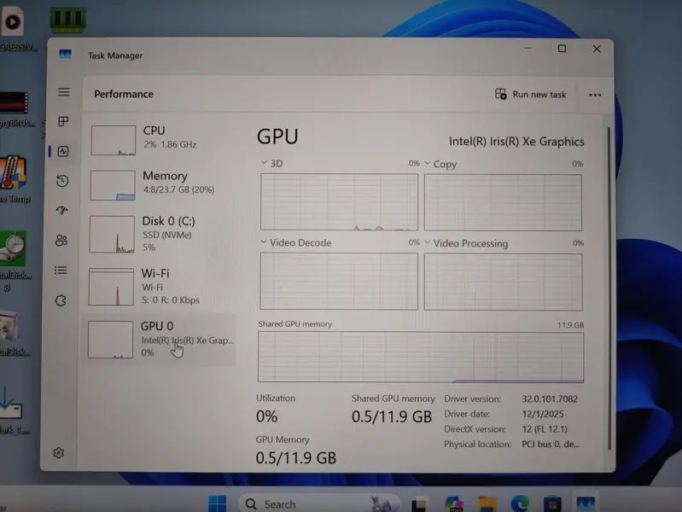Open the 3D engine graph dropdown
This screenshot has width=682, height=512.
264,163
